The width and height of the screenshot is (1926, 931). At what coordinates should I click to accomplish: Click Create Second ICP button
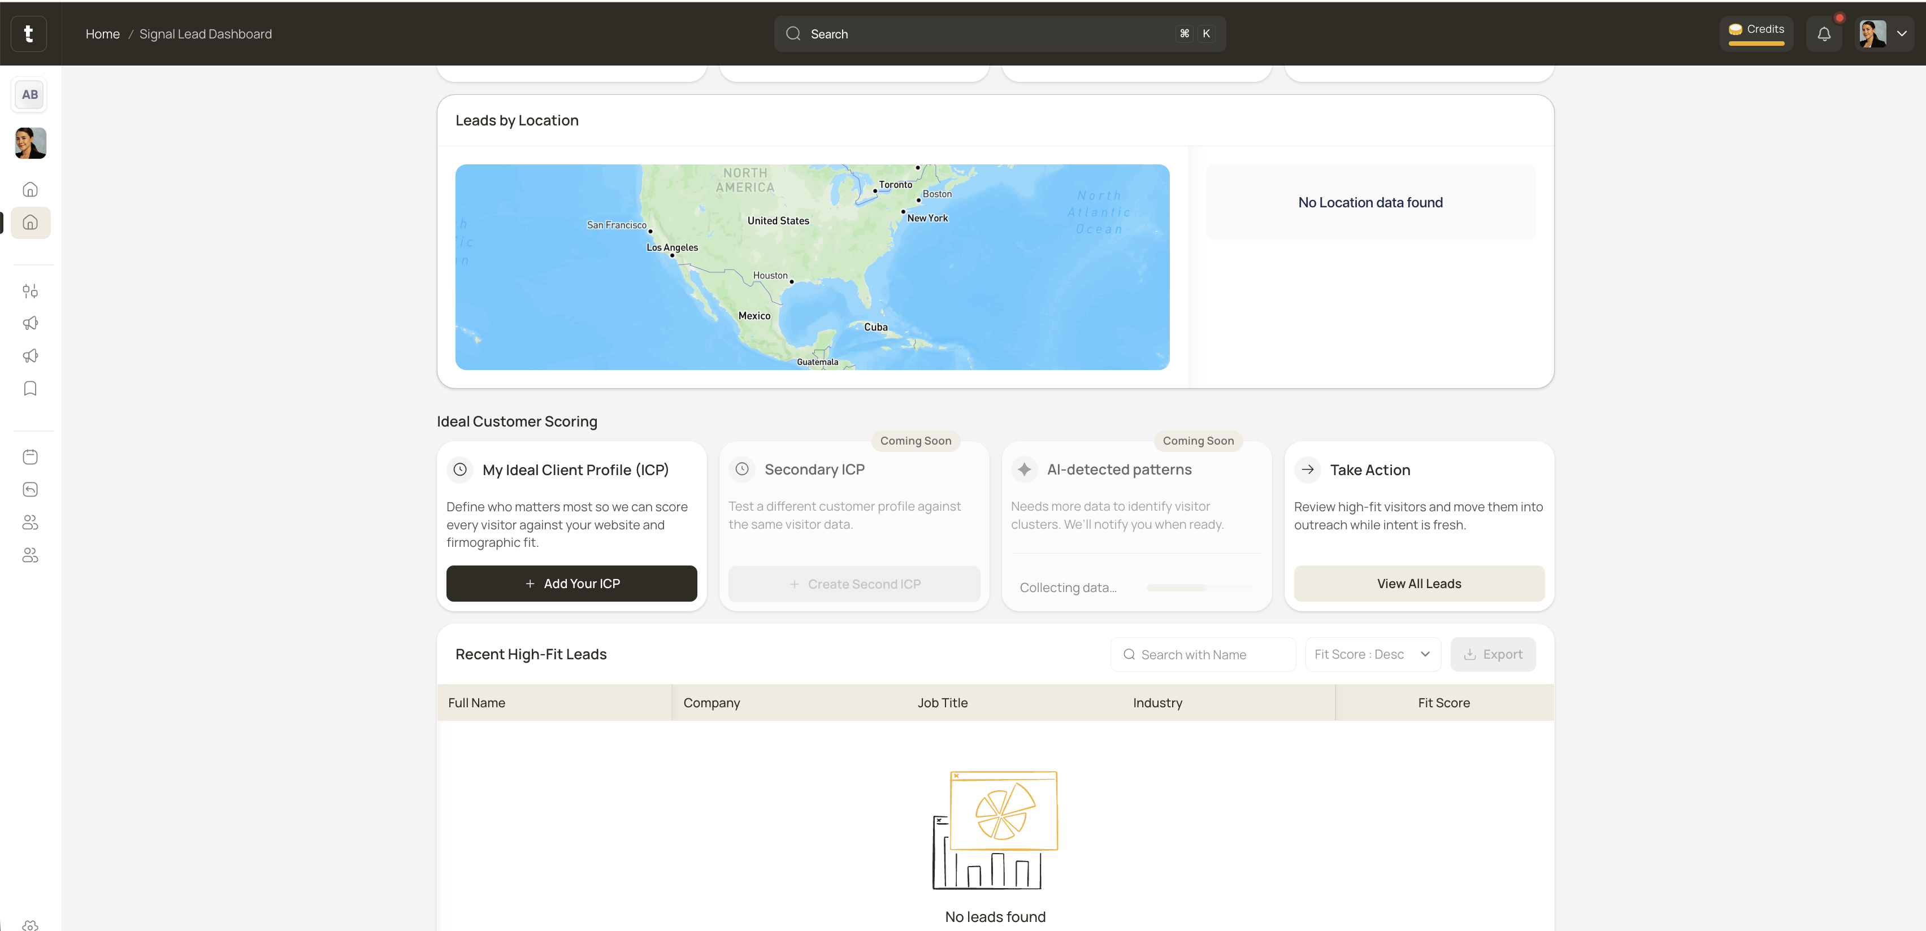coord(854,584)
